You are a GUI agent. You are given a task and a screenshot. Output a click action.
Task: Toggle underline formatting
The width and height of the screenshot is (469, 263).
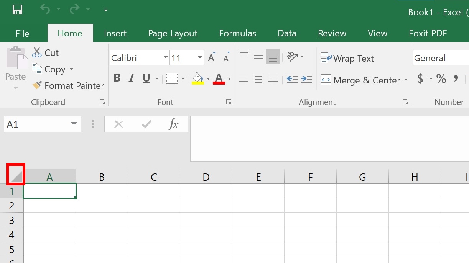145,78
